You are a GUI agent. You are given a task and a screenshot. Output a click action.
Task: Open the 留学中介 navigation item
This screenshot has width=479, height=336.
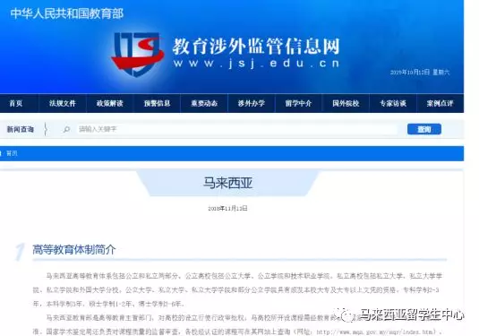[298, 104]
